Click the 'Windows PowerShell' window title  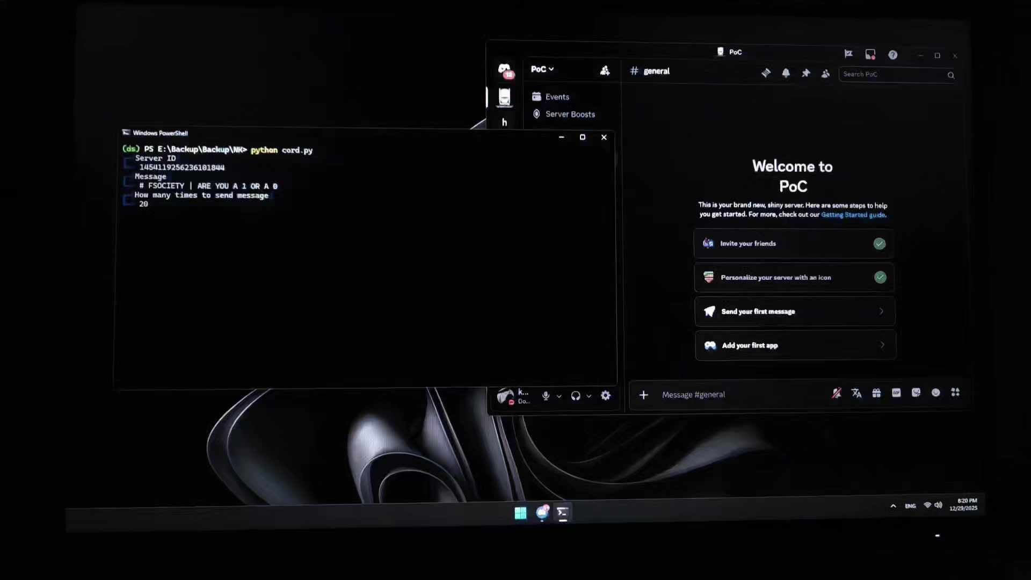click(160, 133)
